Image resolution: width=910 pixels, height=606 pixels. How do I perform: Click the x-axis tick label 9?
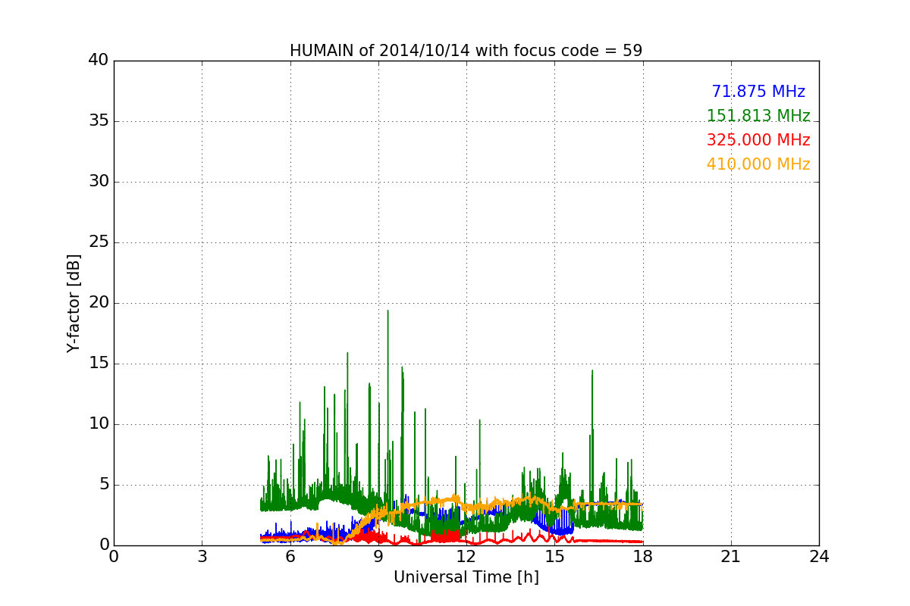tap(378, 557)
